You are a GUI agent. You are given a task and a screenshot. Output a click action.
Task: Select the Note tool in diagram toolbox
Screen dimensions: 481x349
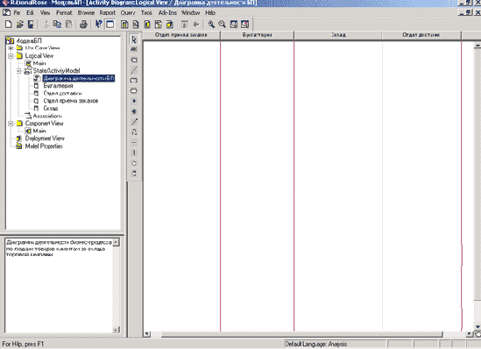click(134, 60)
